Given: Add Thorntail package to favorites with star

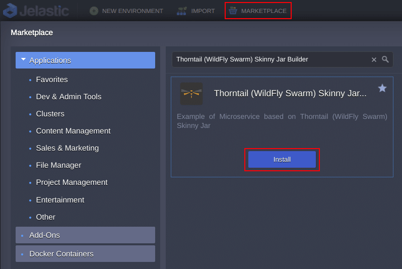Looking at the screenshot, I should click(382, 88).
